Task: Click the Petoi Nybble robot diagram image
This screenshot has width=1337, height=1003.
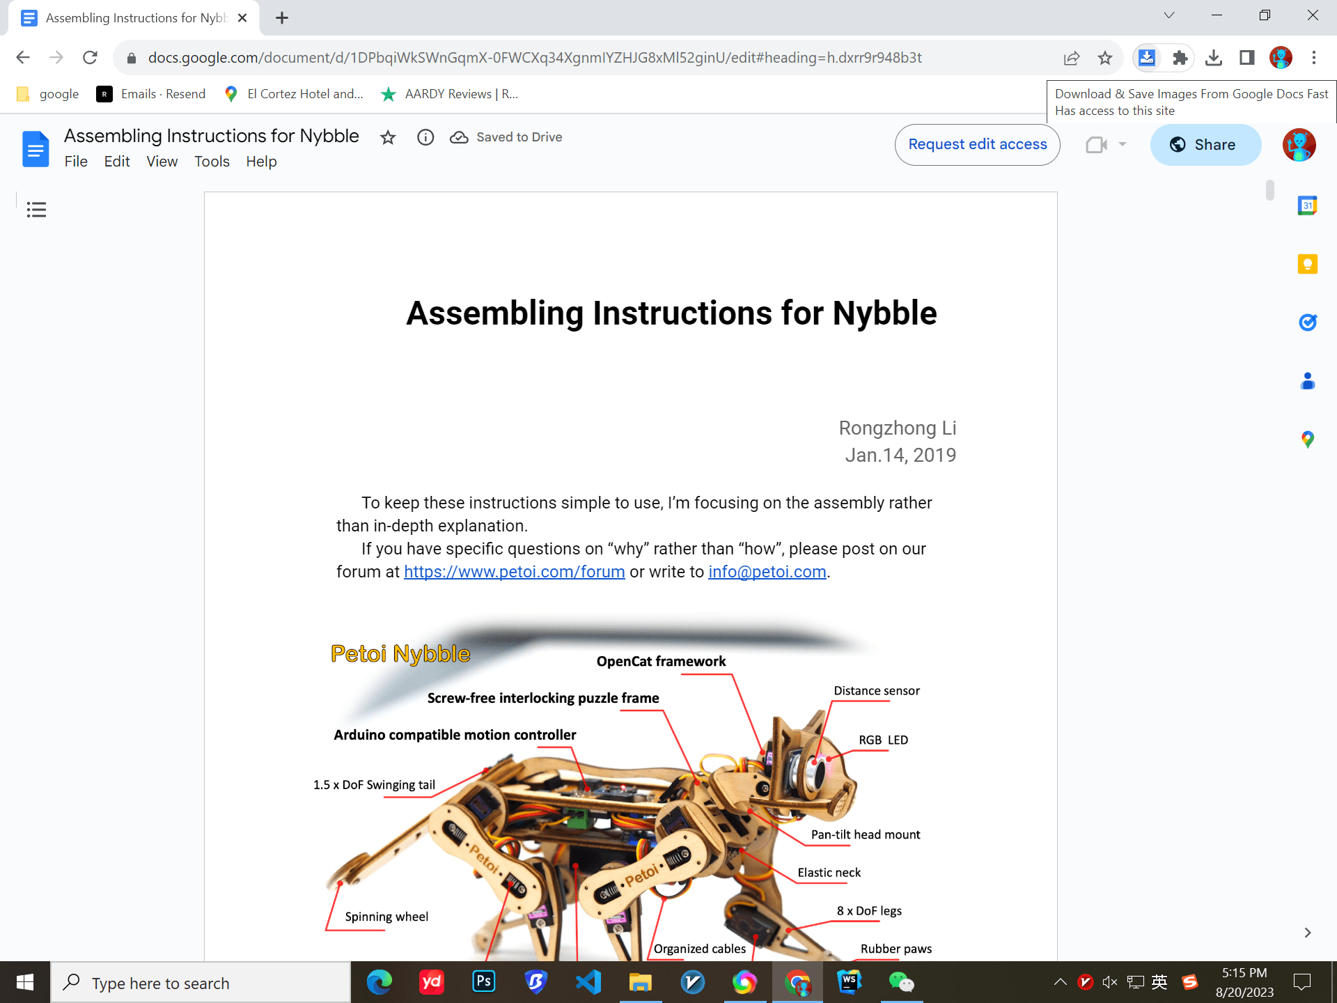Action: tap(623, 791)
